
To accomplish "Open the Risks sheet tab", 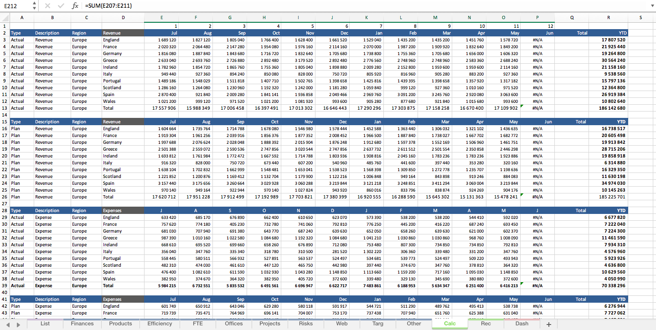I will (305, 324).
